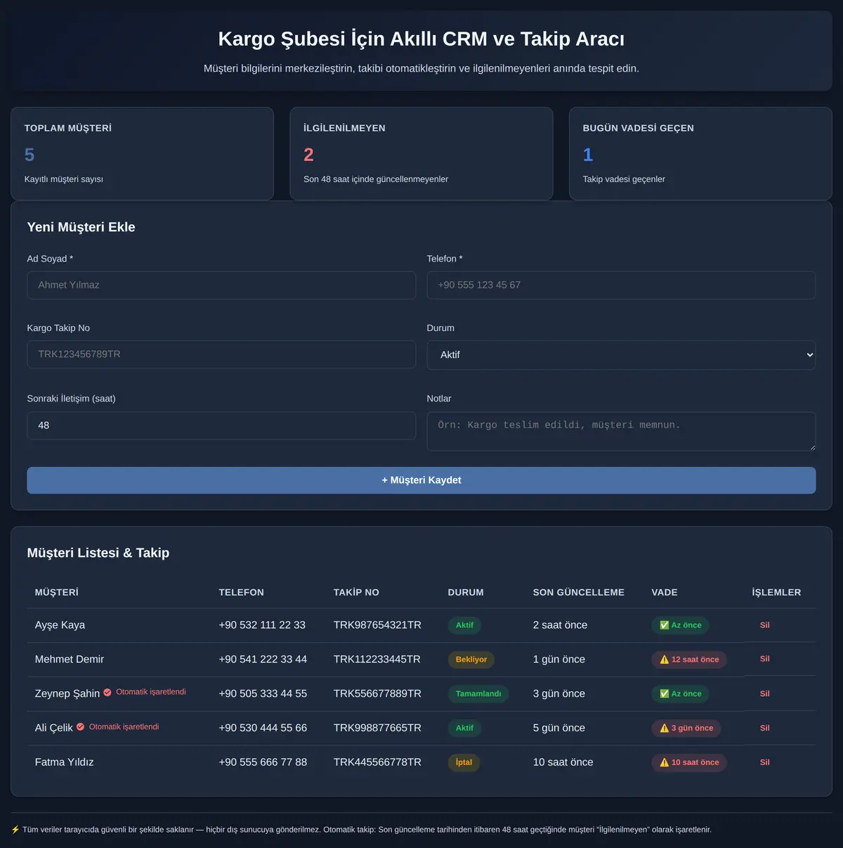The image size is (843, 848).
Task: Click Otomatik işaretlendi label beside Ali Çelik
Action: [x=124, y=727]
